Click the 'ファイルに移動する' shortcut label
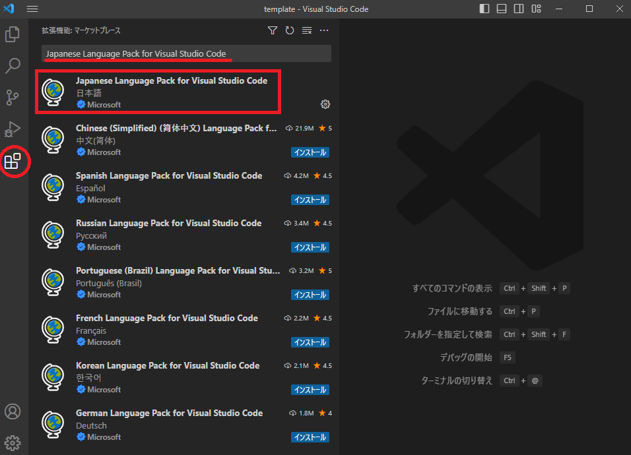631x455 pixels. point(459,311)
